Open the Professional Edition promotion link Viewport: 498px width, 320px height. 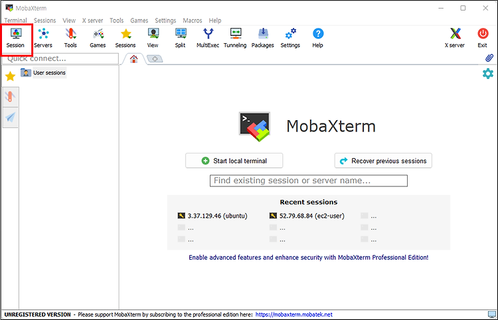tap(308, 258)
